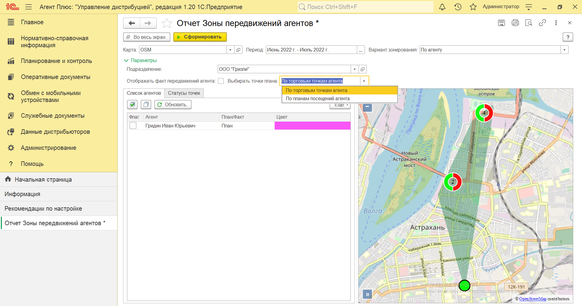Open favorites star in title bar
The image size is (582, 306).
pos(473,7)
